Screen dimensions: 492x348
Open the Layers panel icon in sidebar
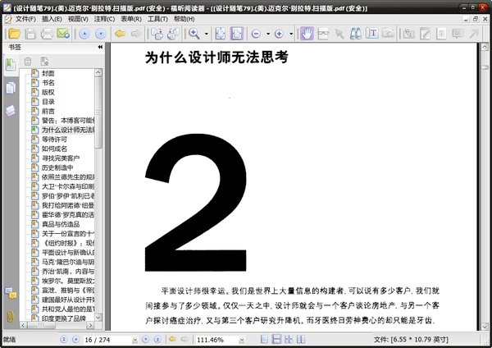click(11, 109)
